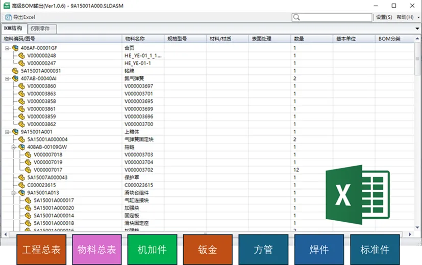The height and width of the screenshot is (265, 422).
Task: Click the part icon beside C000023615
Action: [21, 185]
